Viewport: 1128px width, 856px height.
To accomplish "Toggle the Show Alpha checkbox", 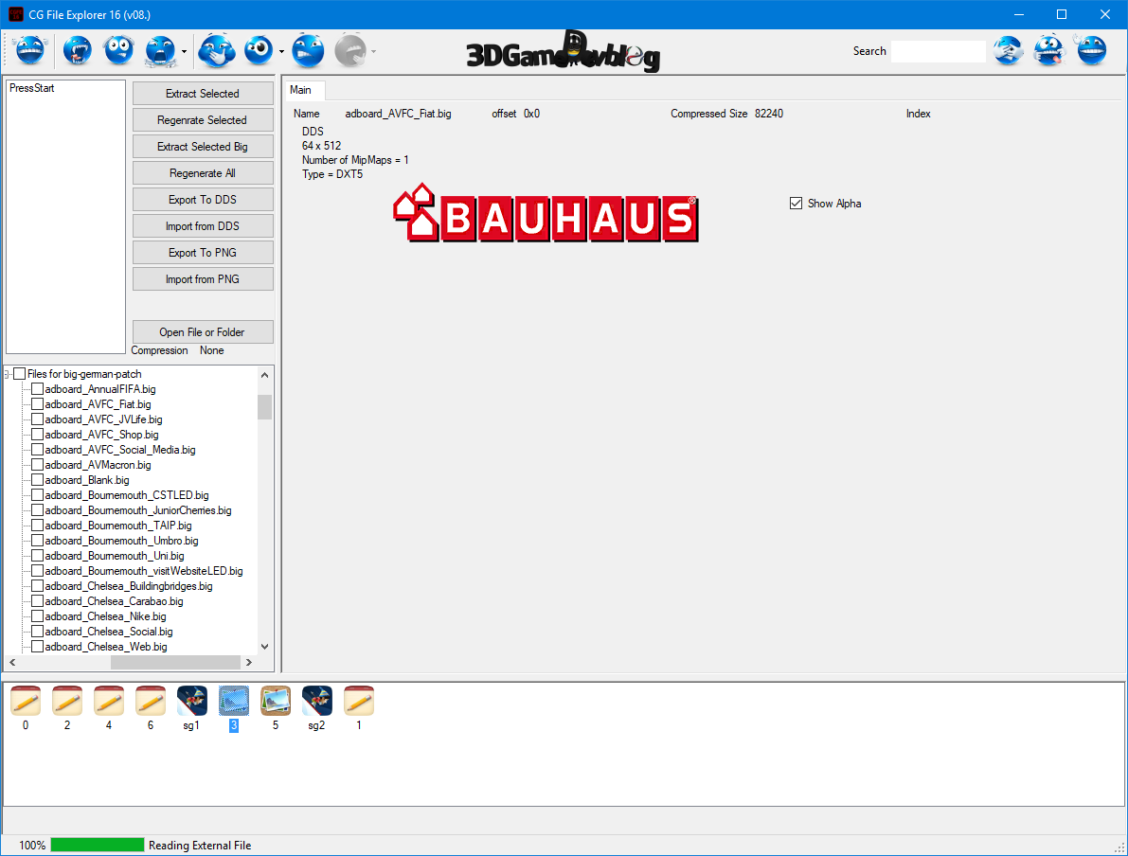I will (x=796, y=204).
